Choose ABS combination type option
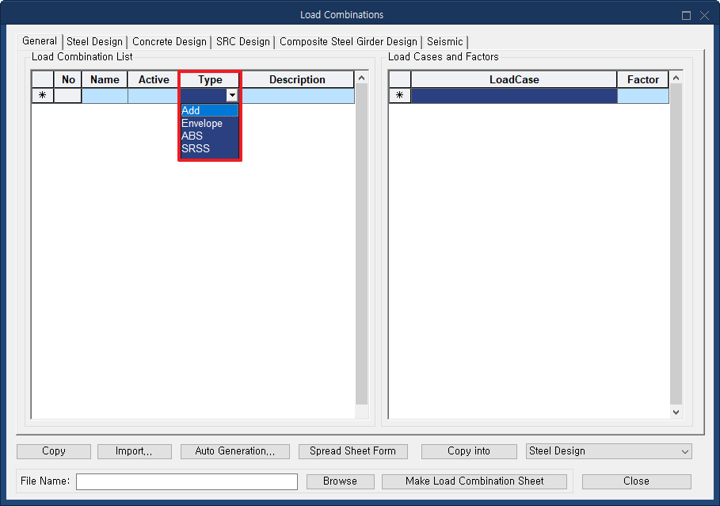 [x=192, y=136]
